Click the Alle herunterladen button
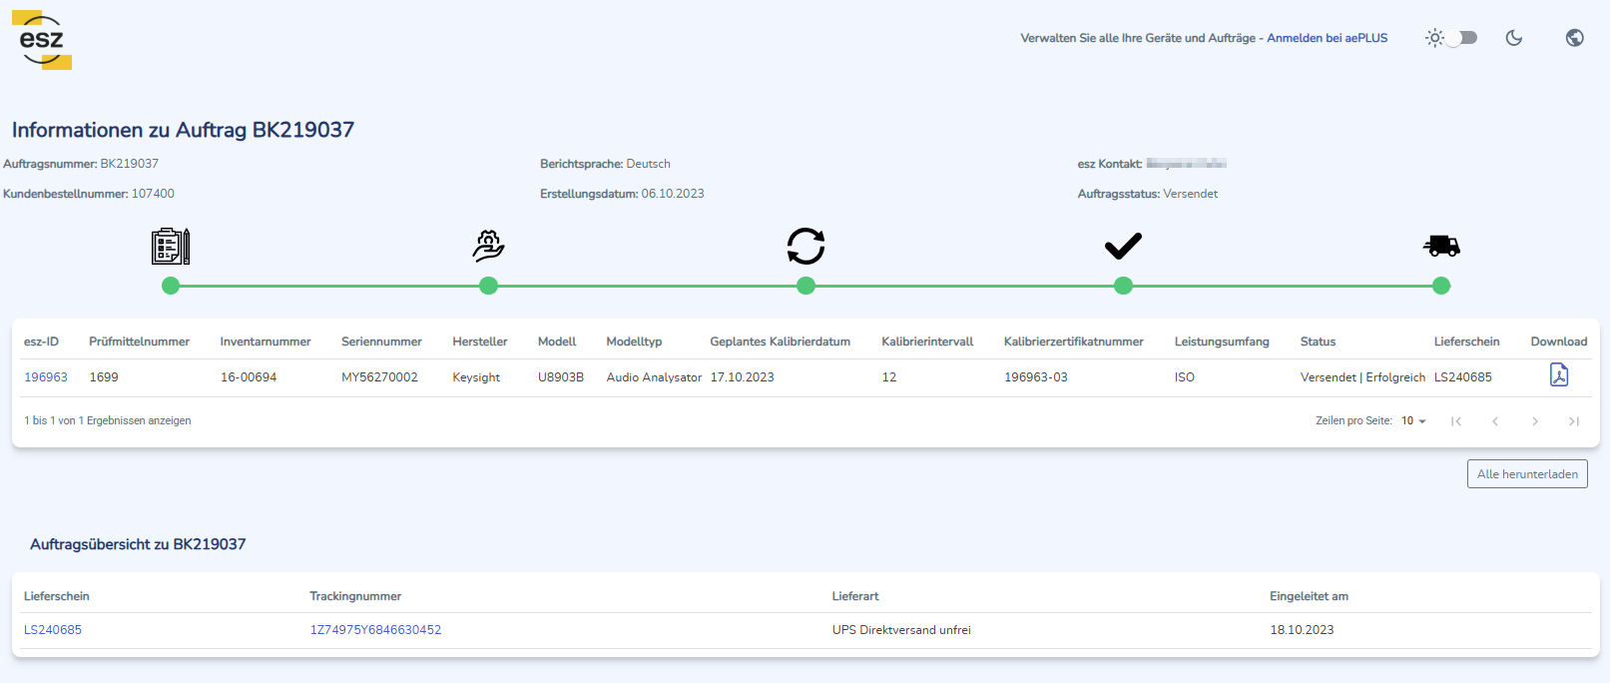Viewport: 1610px width, 683px height. coord(1527,474)
